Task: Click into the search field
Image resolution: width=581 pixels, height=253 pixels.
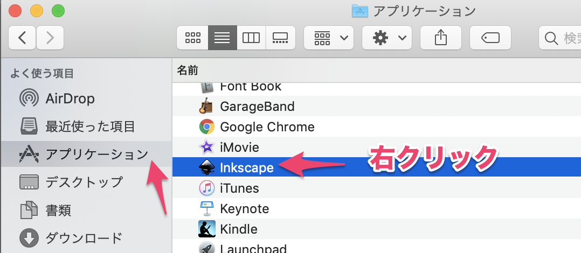Action: click(x=560, y=38)
